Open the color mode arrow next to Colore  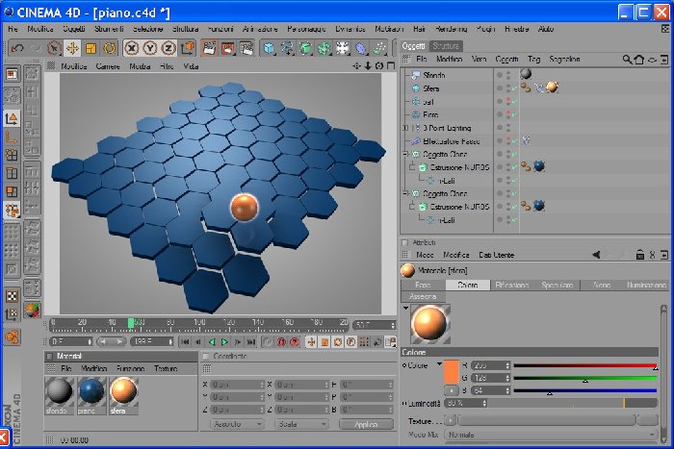tap(439, 364)
